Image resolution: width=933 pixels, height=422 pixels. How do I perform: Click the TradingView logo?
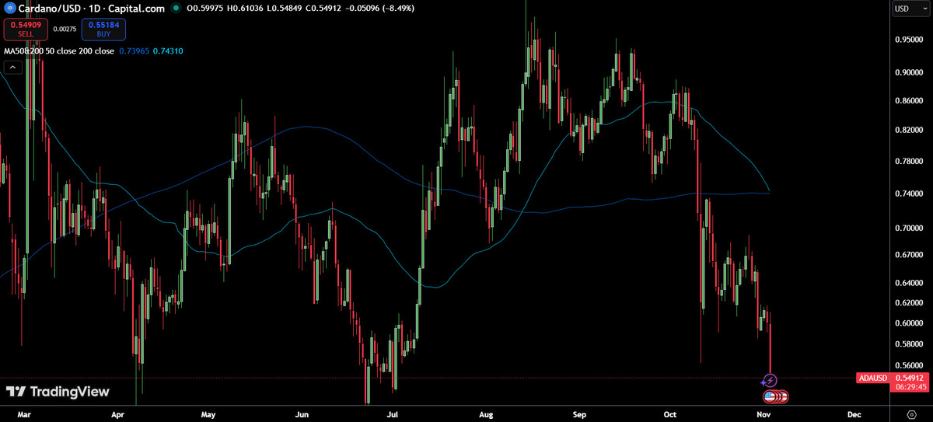[x=58, y=392]
